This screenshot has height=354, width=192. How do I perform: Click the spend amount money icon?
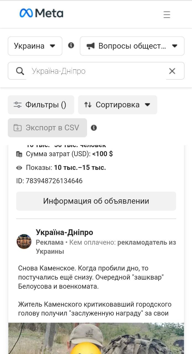tap(19, 154)
